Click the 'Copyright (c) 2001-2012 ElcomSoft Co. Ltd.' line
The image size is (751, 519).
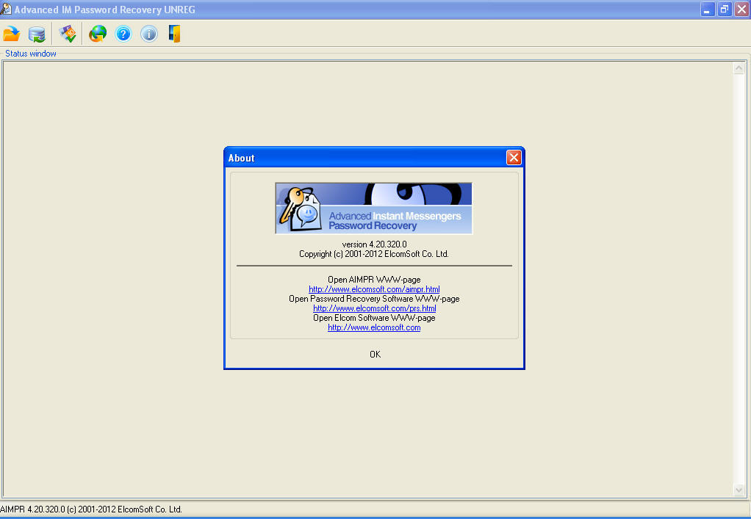point(374,254)
